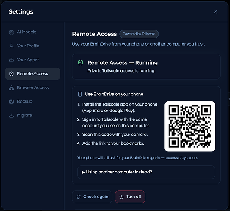The height and width of the screenshot is (211, 230).
Task: Click the Remote Access shield icon in sidebar
Action: [11, 74]
